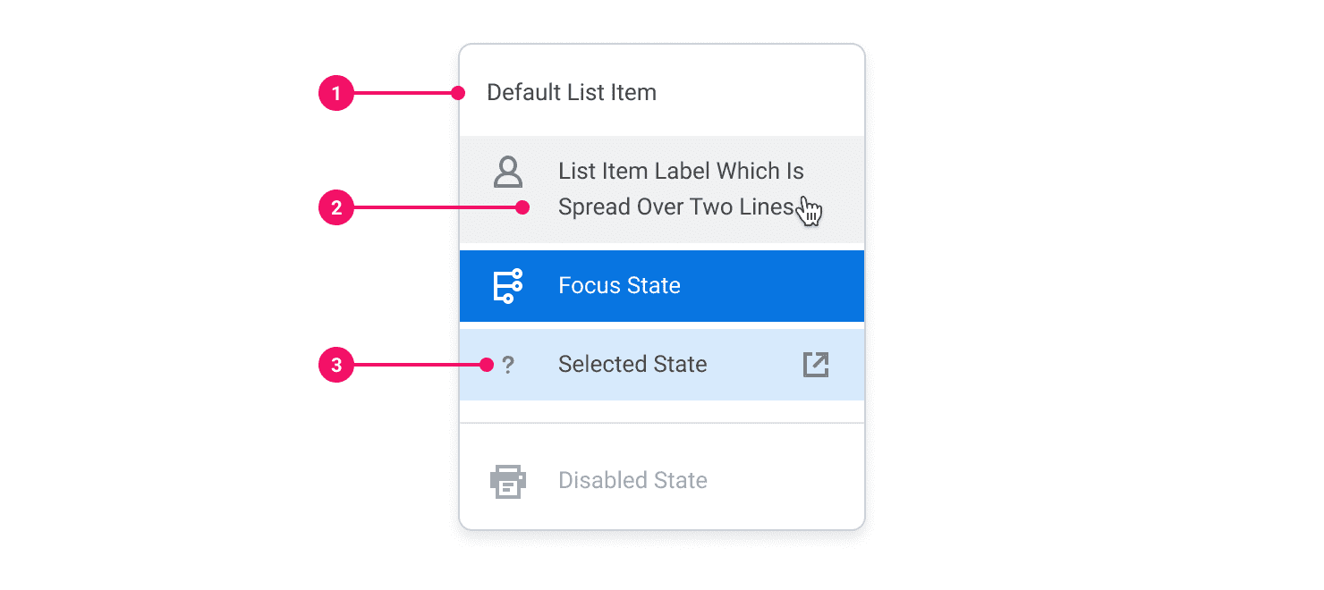
Task: Click the pink dot at end of callout 1
Action: tap(458, 93)
